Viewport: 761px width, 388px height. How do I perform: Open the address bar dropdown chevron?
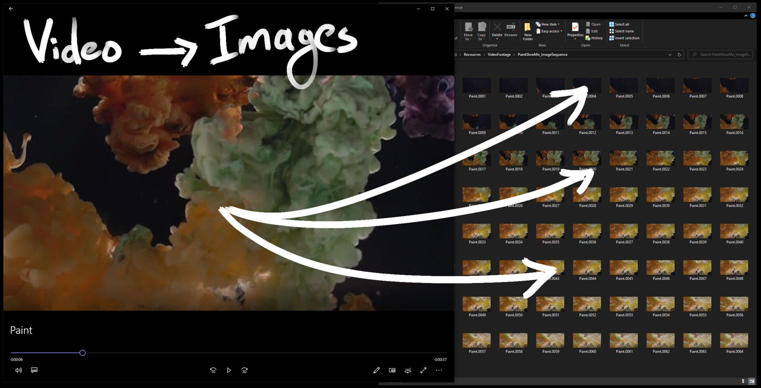(669, 55)
